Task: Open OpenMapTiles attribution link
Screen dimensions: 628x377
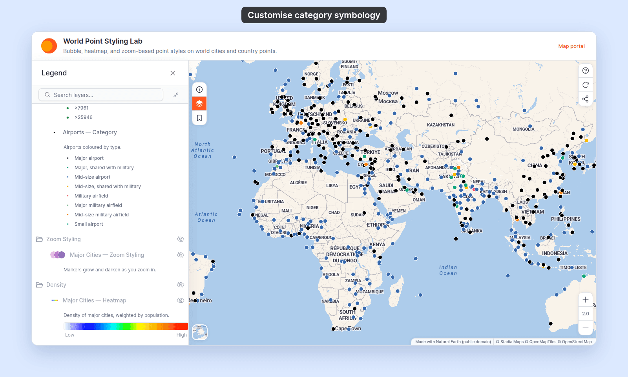Action: (541, 342)
